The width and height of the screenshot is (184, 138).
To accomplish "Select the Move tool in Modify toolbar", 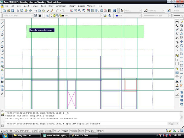I will 181,42.
